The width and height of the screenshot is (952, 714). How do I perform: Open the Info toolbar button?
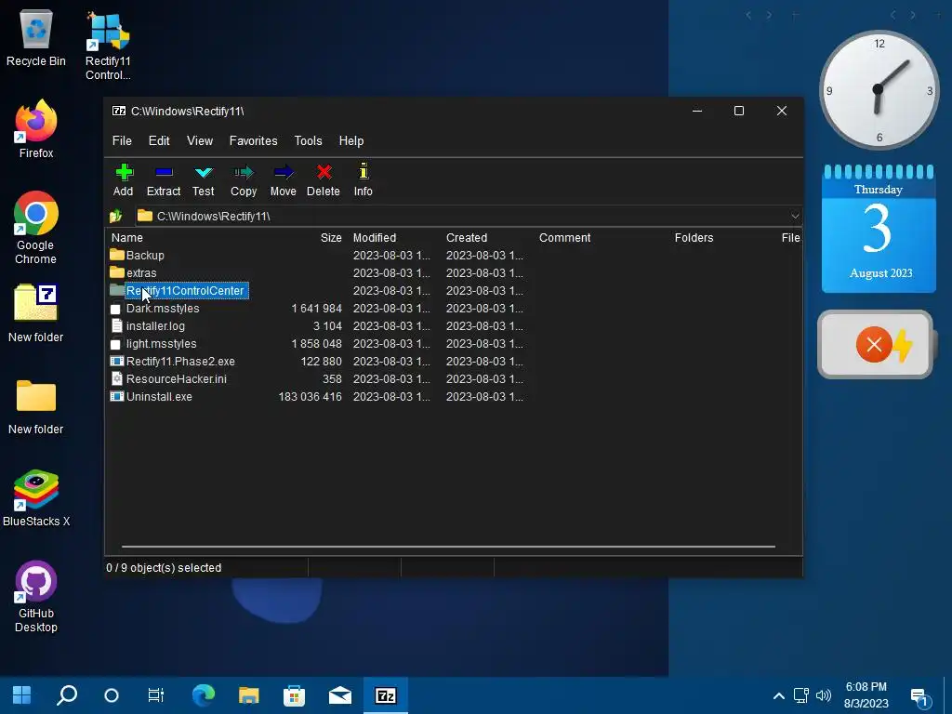[364, 179]
